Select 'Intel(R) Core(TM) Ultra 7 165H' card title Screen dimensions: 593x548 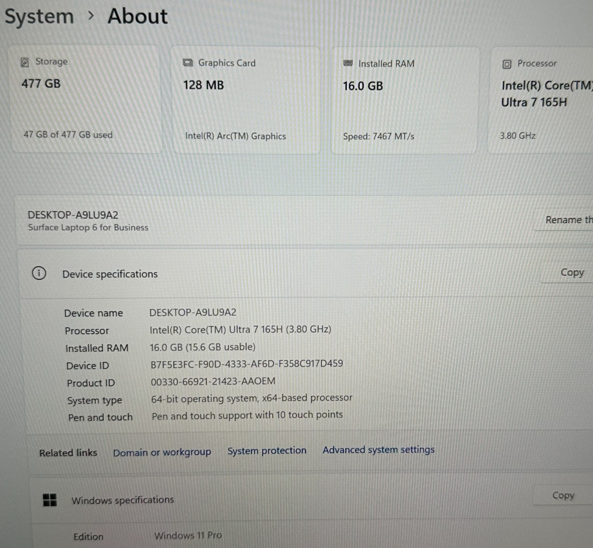click(547, 94)
